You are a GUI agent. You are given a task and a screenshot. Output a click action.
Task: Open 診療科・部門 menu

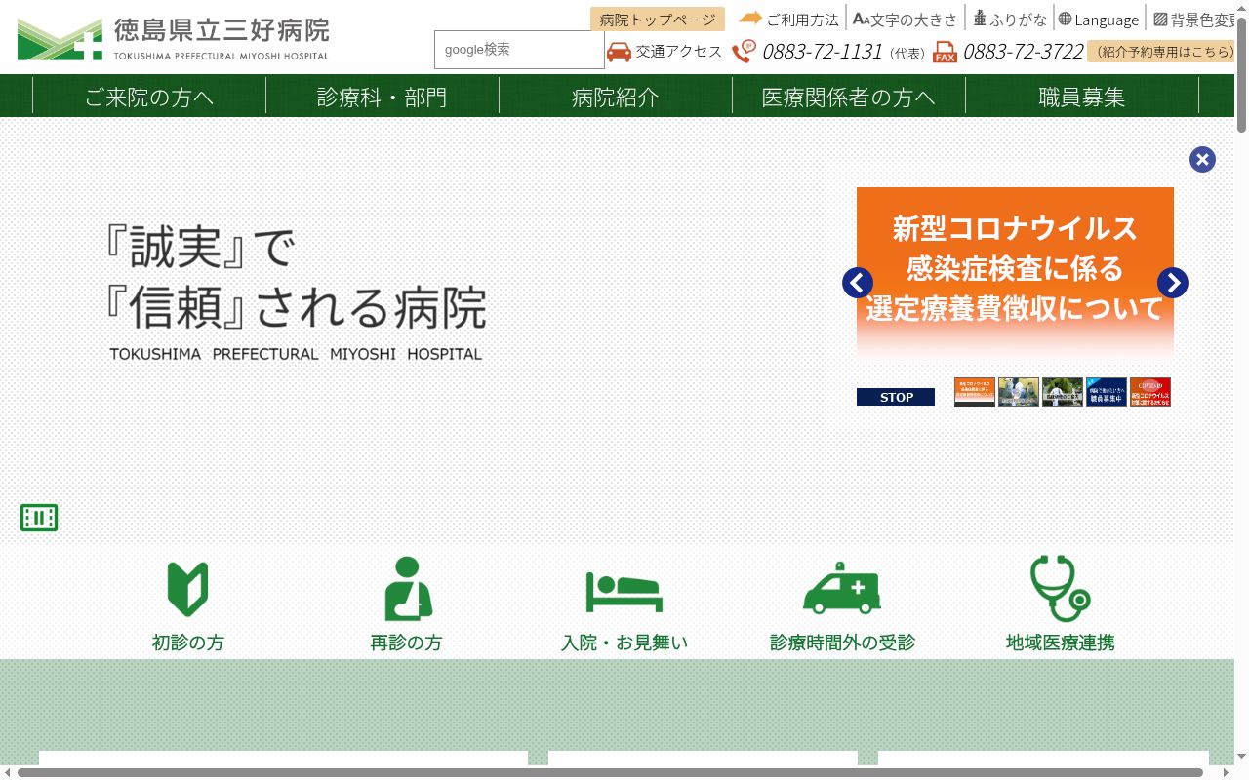(x=383, y=96)
